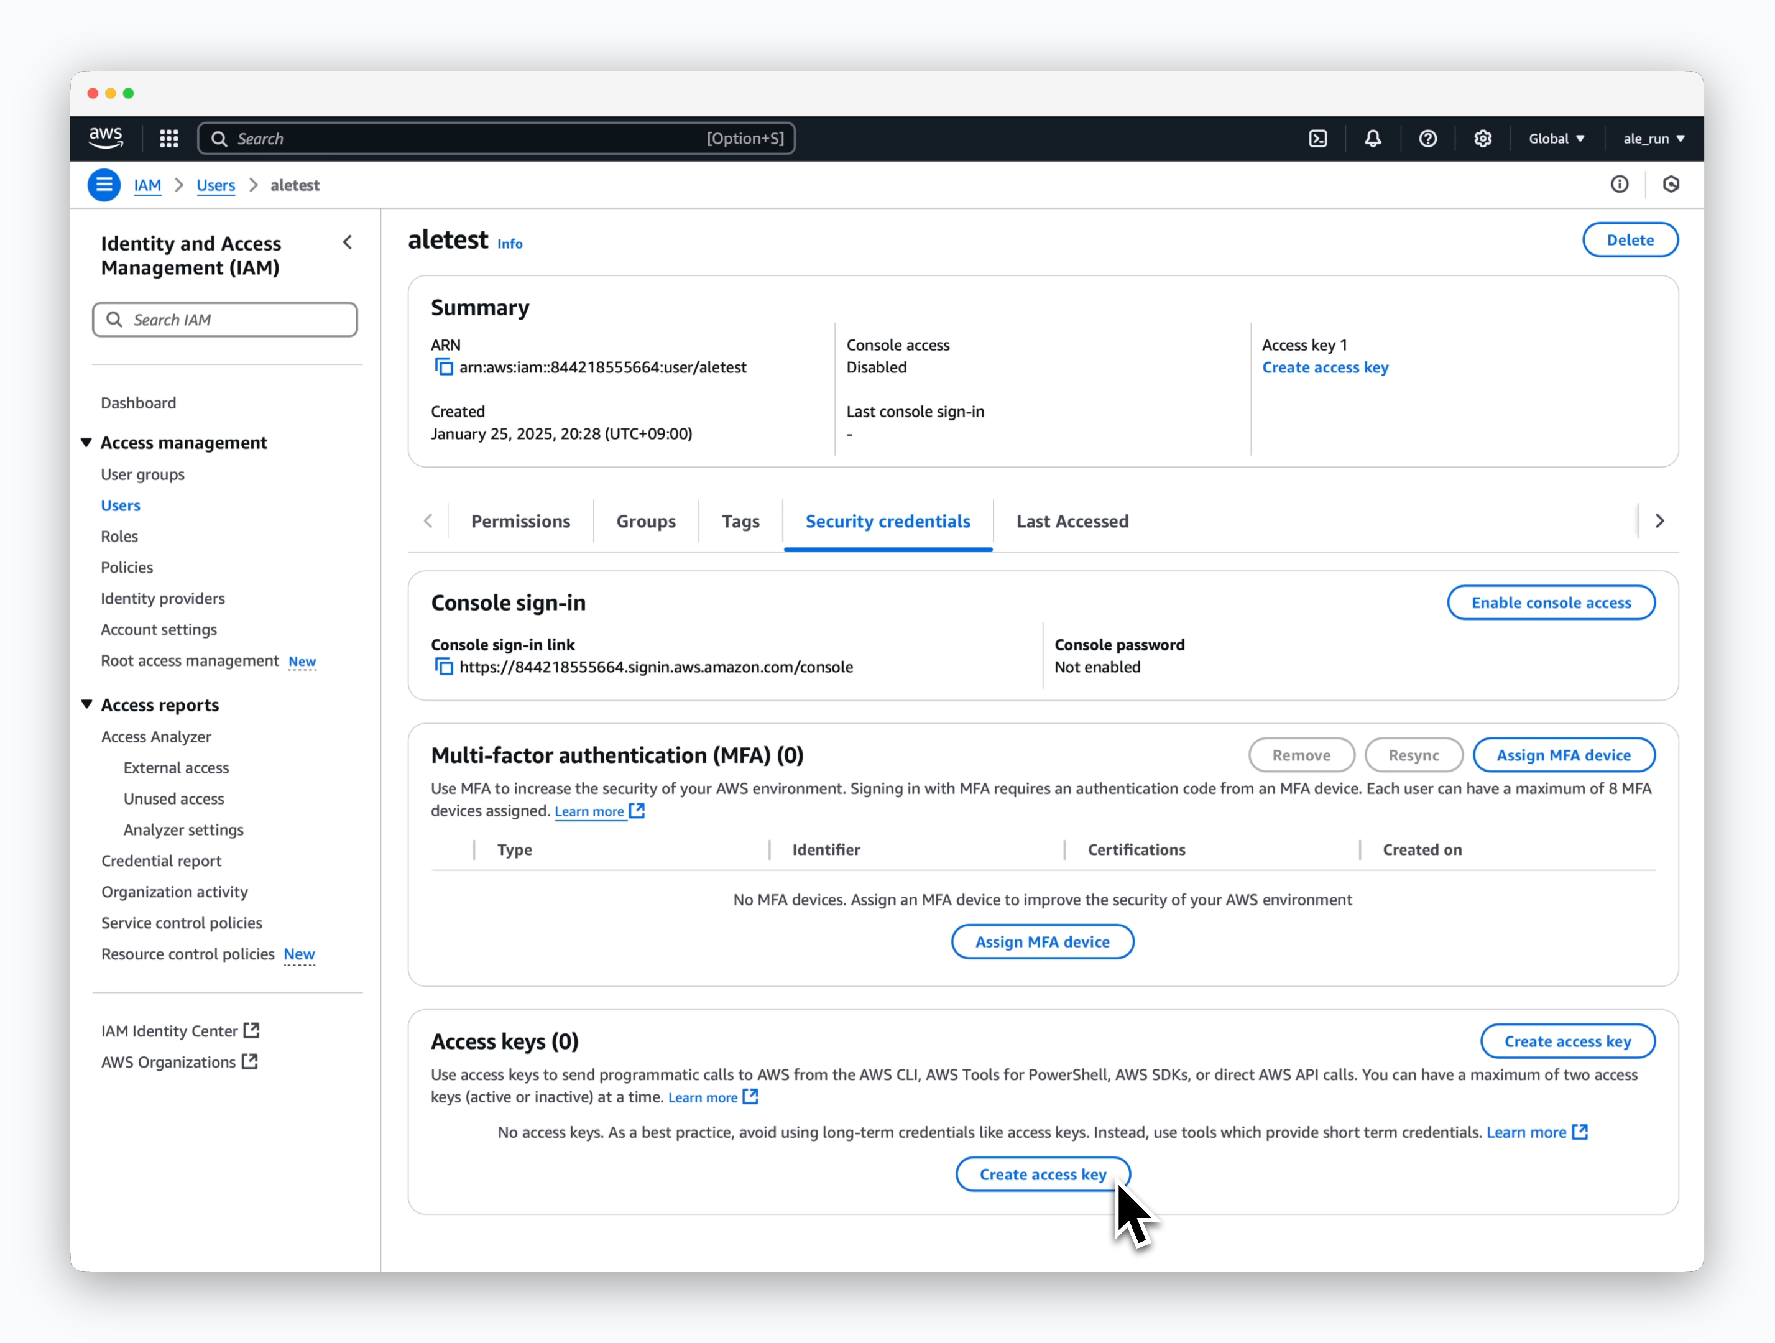This screenshot has height=1343, width=1775.
Task: Click Create access key link in Summary
Action: (1325, 367)
